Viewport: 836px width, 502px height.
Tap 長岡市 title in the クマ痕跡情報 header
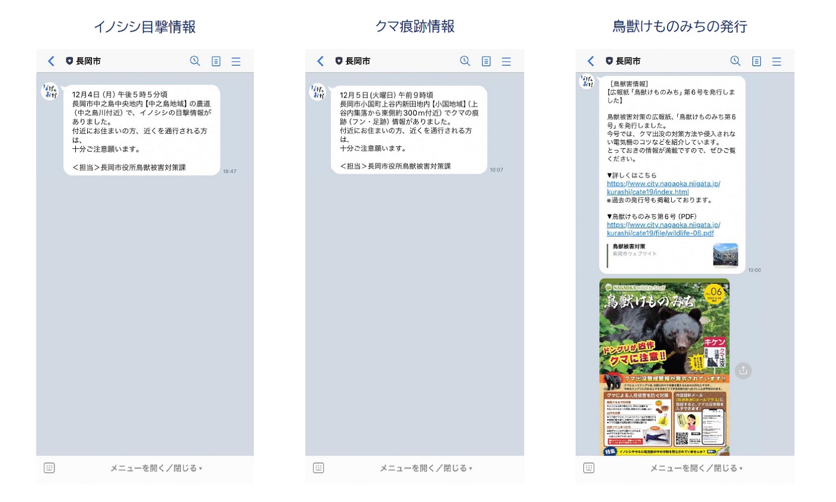point(358,61)
